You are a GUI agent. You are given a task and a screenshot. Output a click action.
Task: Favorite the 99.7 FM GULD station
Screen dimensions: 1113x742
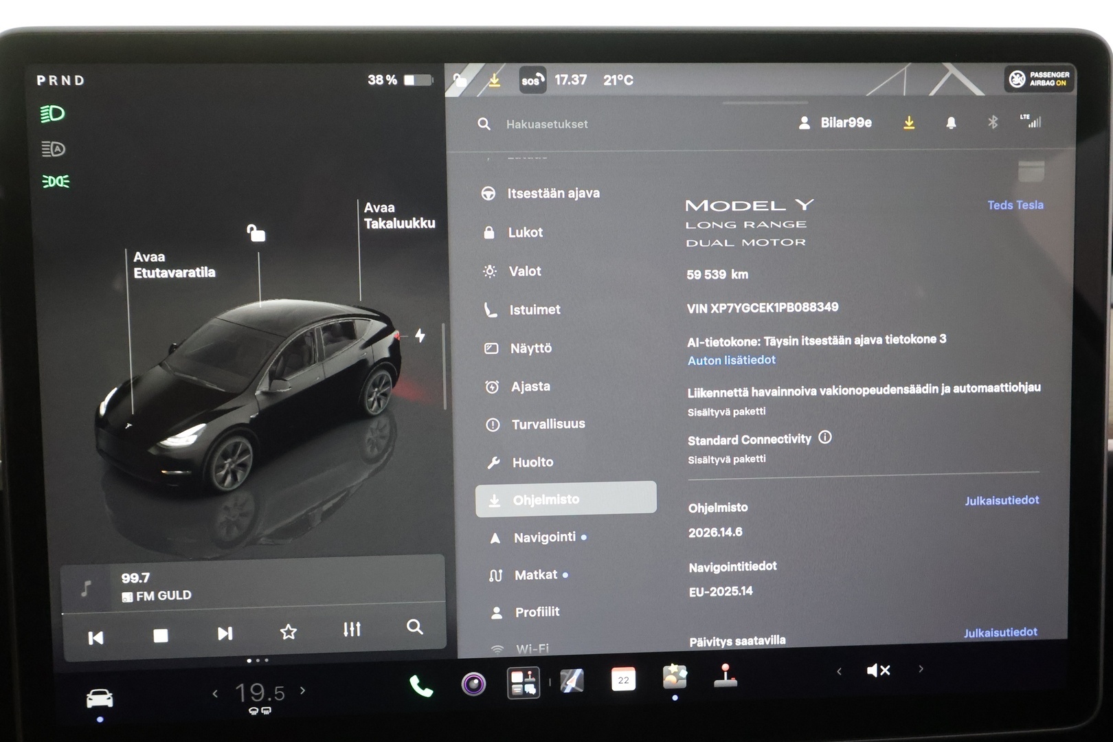point(289,631)
